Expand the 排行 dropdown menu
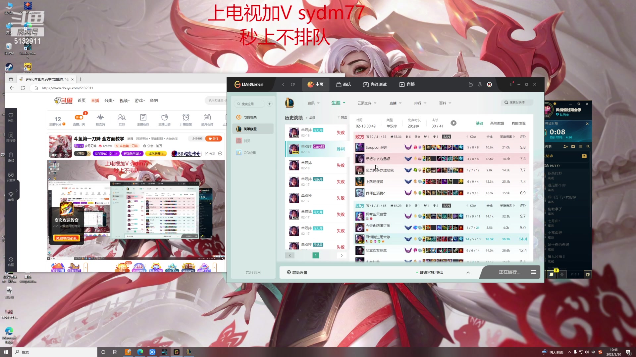Screen dimensions: 636x357 [425, 103]
